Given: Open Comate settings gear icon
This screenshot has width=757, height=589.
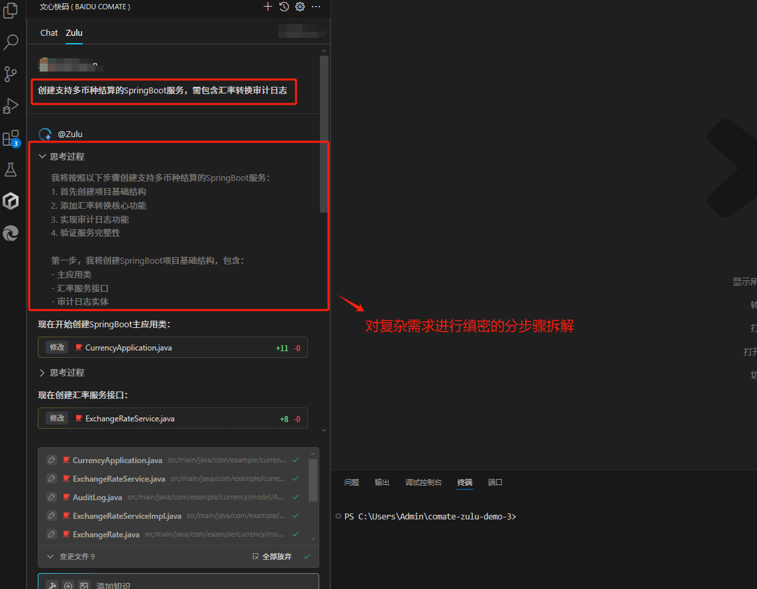Looking at the screenshot, I should pyautogui.click(x=300, y=7).
